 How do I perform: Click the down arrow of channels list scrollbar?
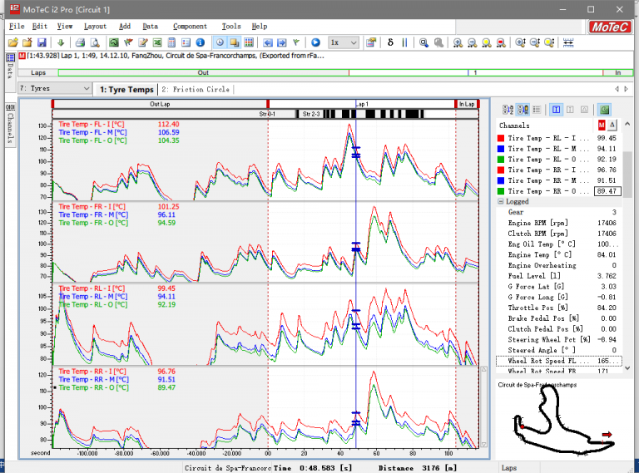(627, 368)
